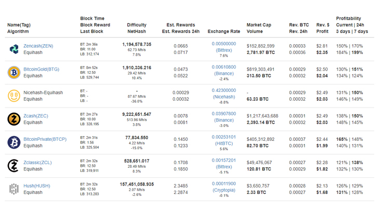Click the Zcash coin logo icon
Viewport: 378px width, 213px height.
(x=14, y=119)
